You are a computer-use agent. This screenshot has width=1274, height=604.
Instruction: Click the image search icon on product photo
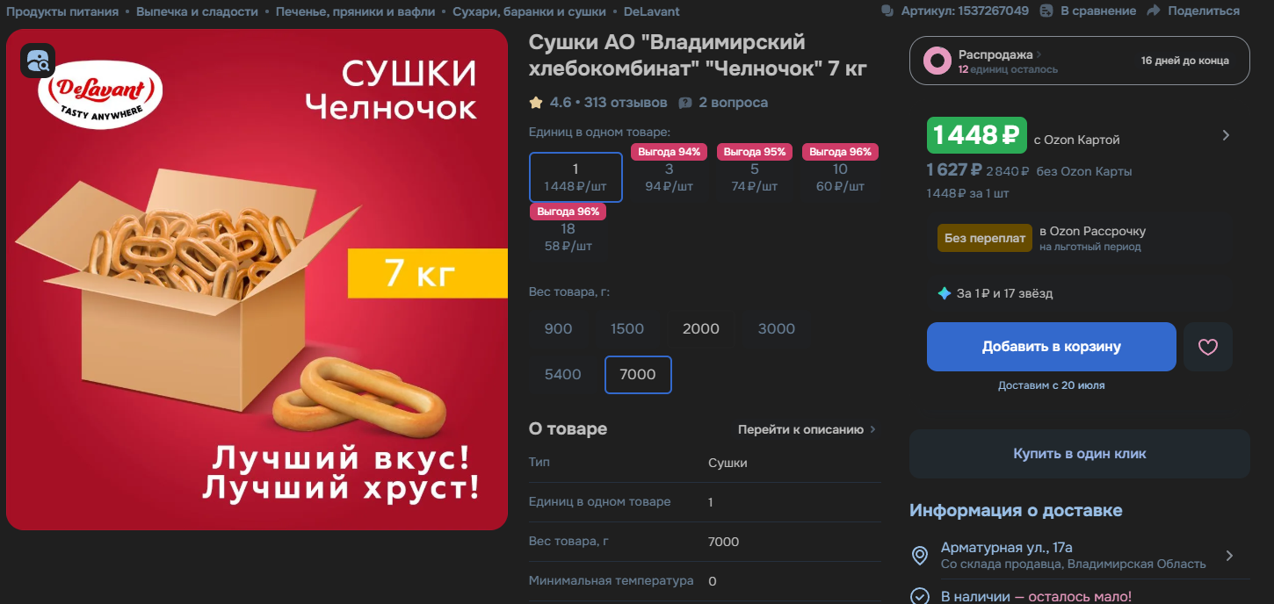38,61
